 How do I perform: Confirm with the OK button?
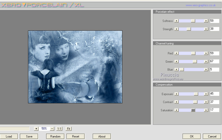coord(192,136)
